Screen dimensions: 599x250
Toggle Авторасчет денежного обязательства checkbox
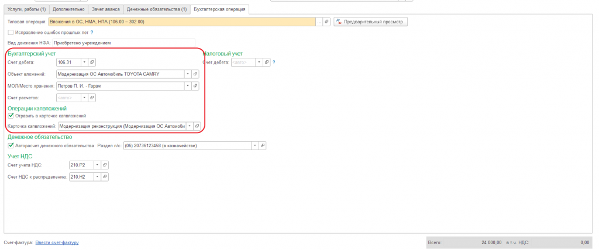pyautogui.click(x=11, y=145)
